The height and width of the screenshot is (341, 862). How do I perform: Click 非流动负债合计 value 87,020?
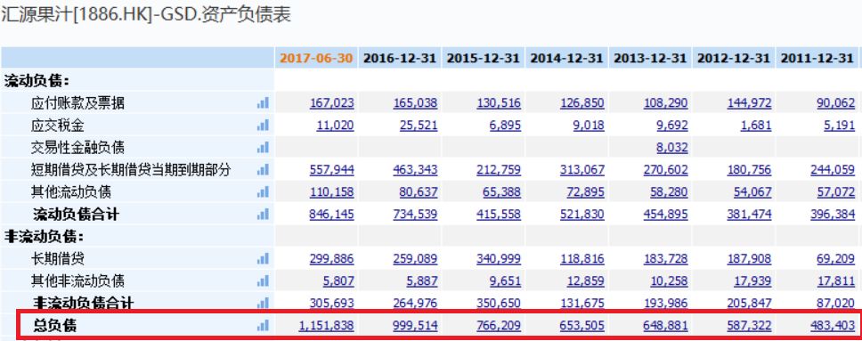pos(836,303)
